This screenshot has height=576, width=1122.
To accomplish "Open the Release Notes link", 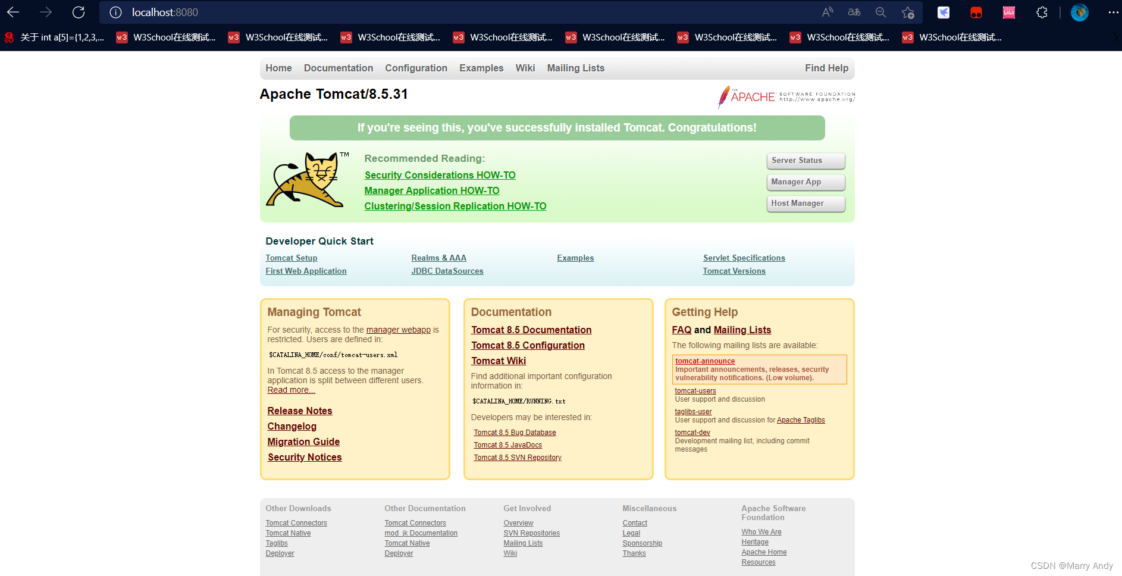I will coord(300,411).
